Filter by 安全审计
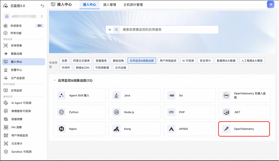This screenshot has height=161, width=279. 205,61
